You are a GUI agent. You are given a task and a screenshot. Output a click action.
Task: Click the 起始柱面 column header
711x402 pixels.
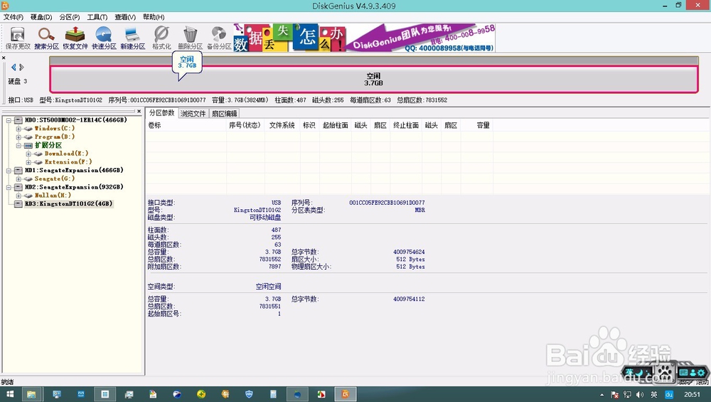(x=336, y=125)
